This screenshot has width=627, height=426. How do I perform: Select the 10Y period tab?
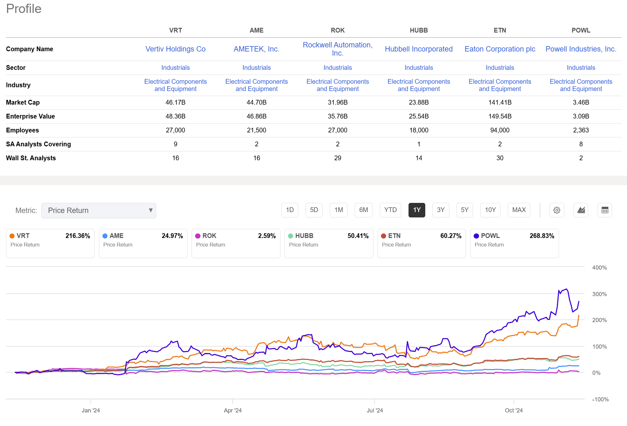coord(490,210)
